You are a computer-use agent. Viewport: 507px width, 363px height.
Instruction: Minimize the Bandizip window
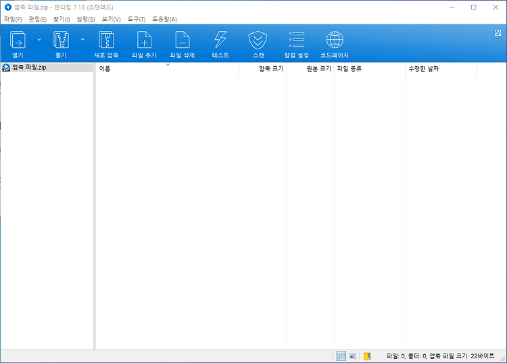(452, 7)
